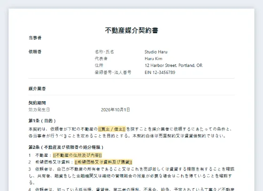Click the Haru Kim representative value

point(153,59)
